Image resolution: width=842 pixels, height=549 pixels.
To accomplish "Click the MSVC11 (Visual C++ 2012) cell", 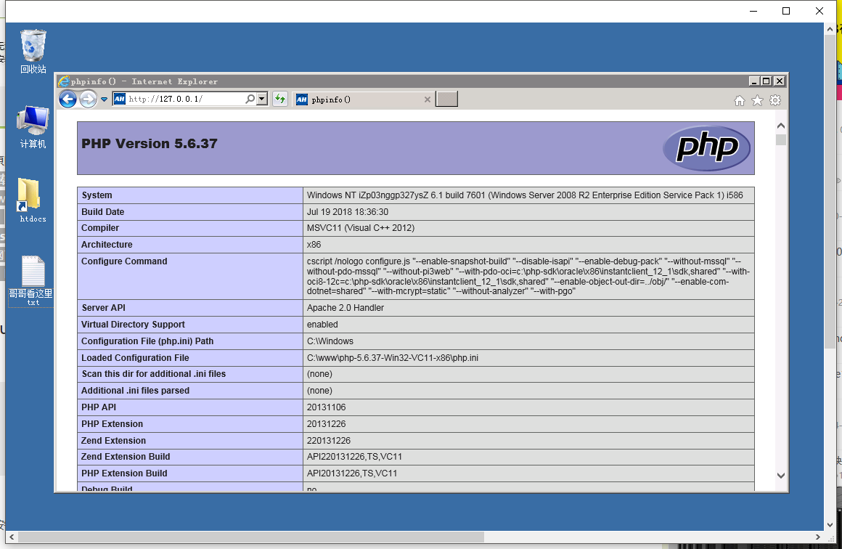I will click(528, 228).
